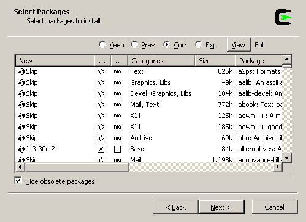Click the Categories column header
This screenshot has height=222, width=306.
161,61
